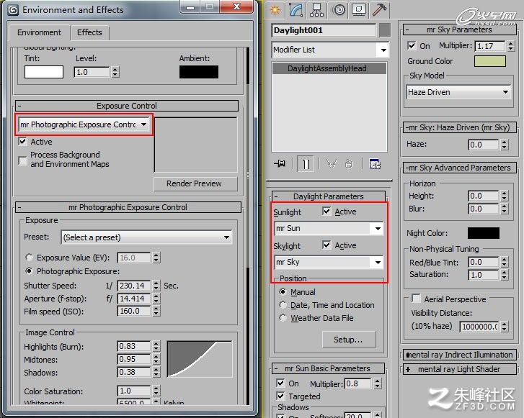Image resolution: width=524 pixels, height=418 pixels.
Task: Toggle Skylight Active checkbox
Action: [327, 245]
